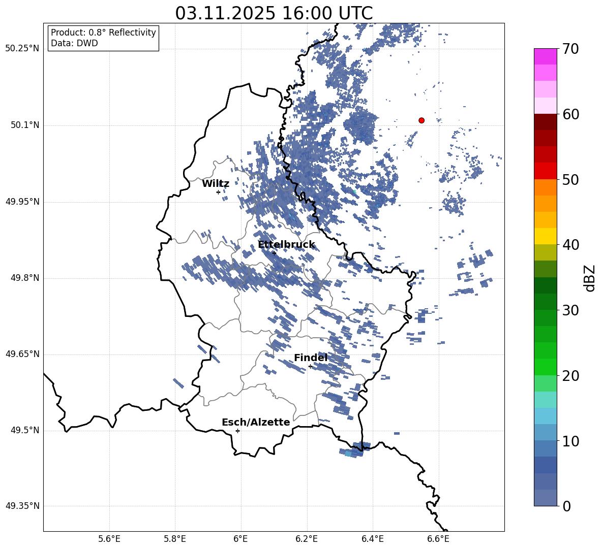Click the dBZ colorbar label
The width and height of the screenshot is (602, 549).
coord(590,278)
